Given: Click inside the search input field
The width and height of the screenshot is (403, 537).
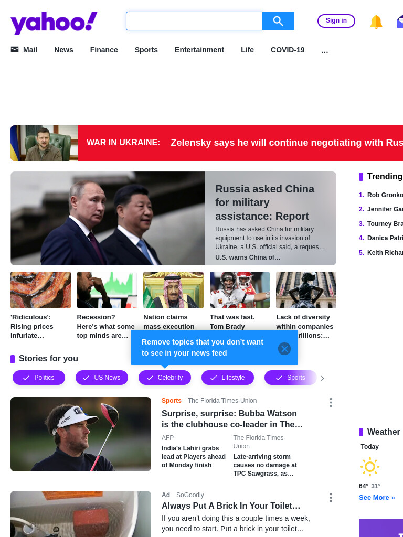Looking at the screenshot, I should (194, 21).
